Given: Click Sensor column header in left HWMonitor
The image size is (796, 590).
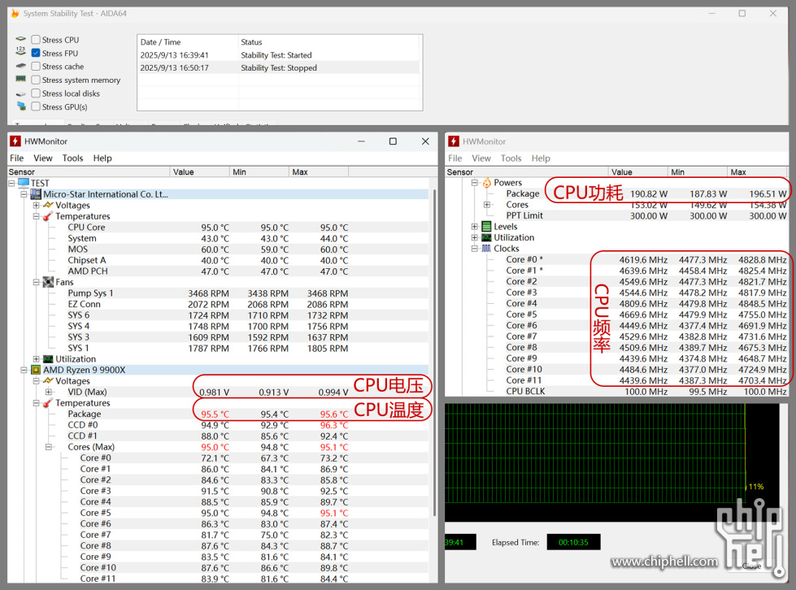Looking at the screenshot, I should [x=89, y=172].
